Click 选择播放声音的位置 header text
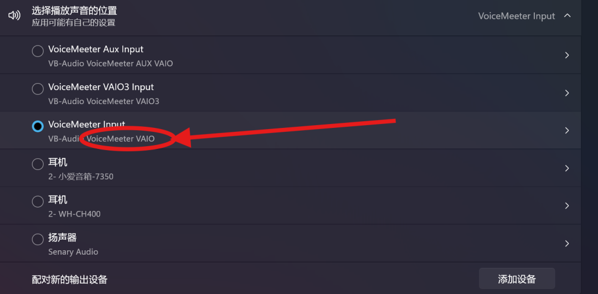This screenshot has height=294, width=598. [74, 11]
